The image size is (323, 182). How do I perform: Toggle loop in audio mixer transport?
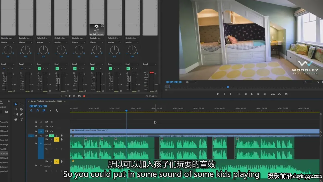click(79, 96)
